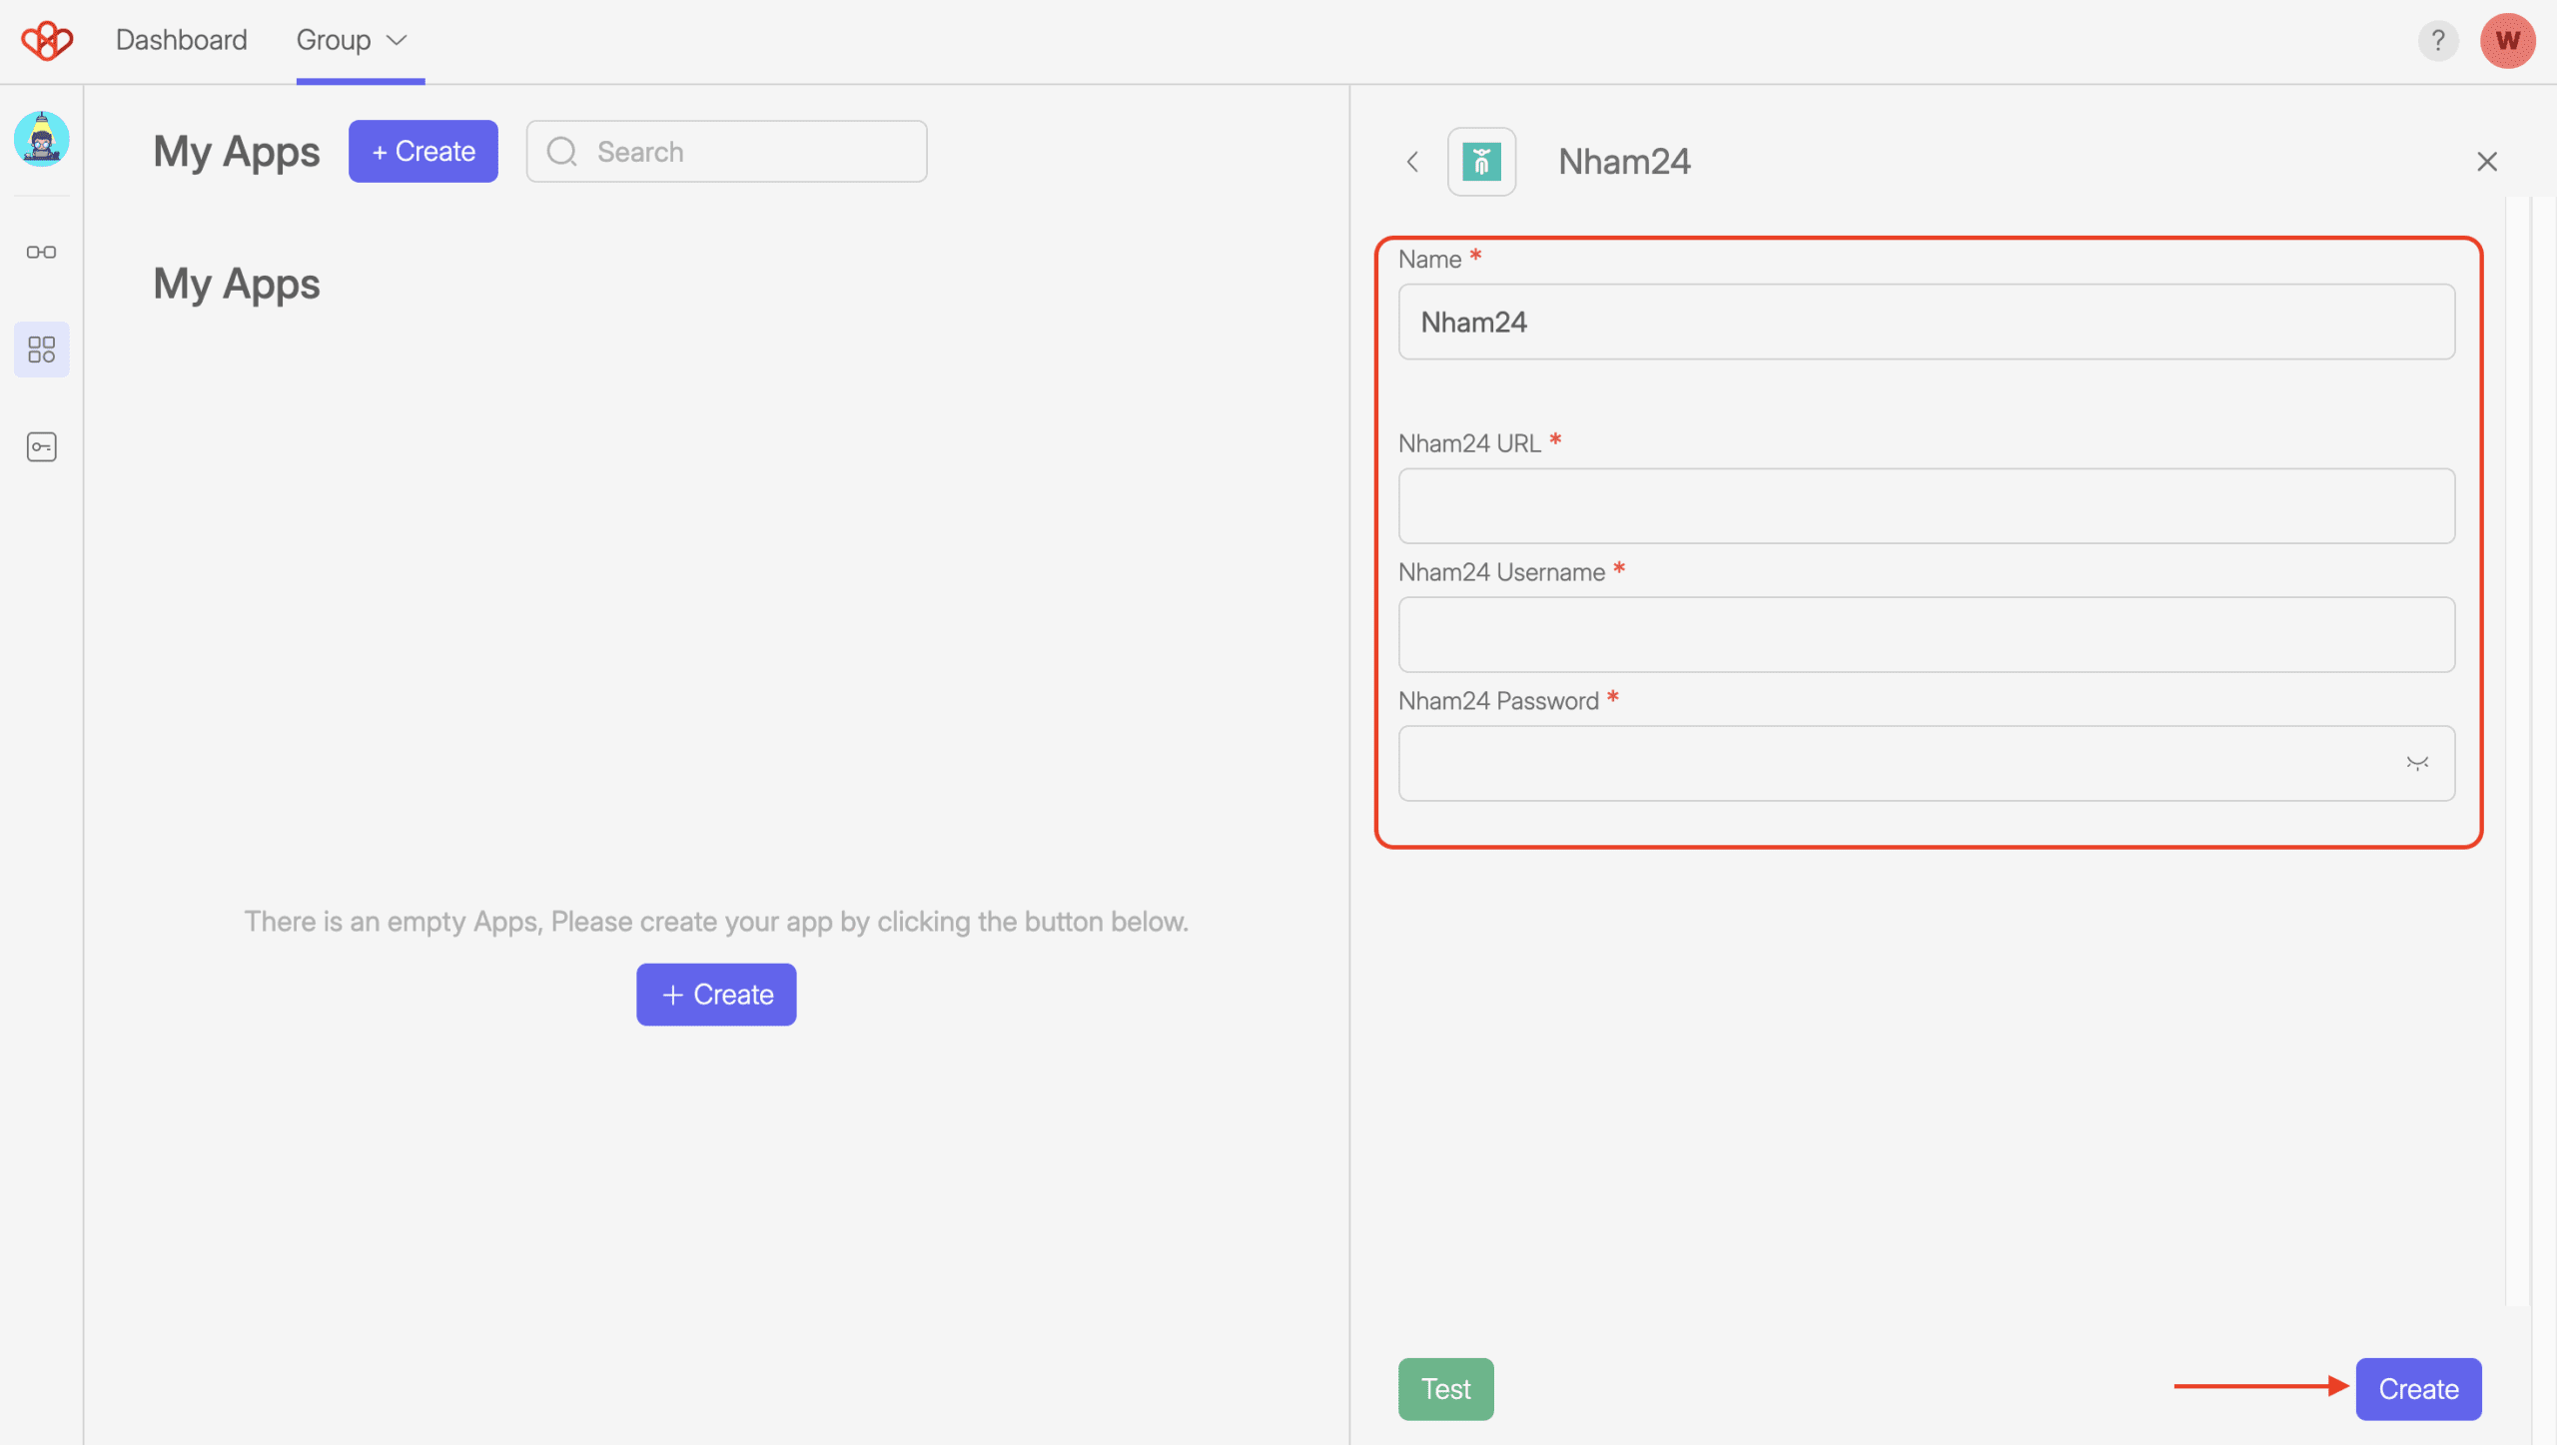Click the + Create button next to My Apps
The height and width of the screenshot is (1445, 2557).
[424, 151]
